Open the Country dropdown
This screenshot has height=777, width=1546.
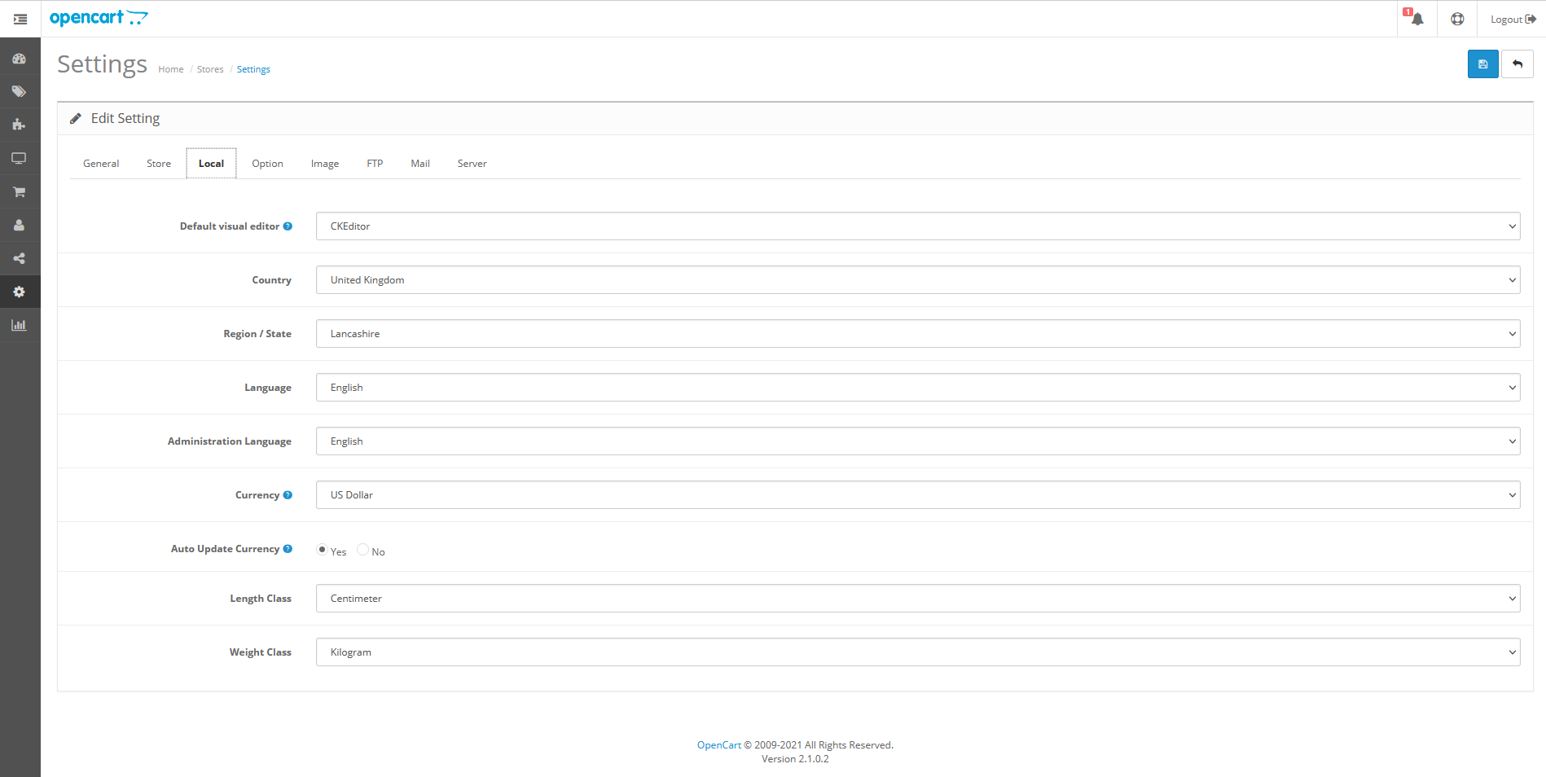917,279
